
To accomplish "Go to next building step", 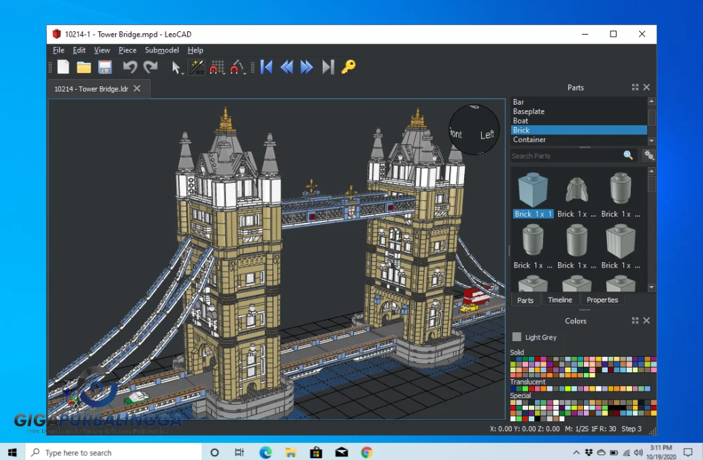I will (x=307, y=67).
